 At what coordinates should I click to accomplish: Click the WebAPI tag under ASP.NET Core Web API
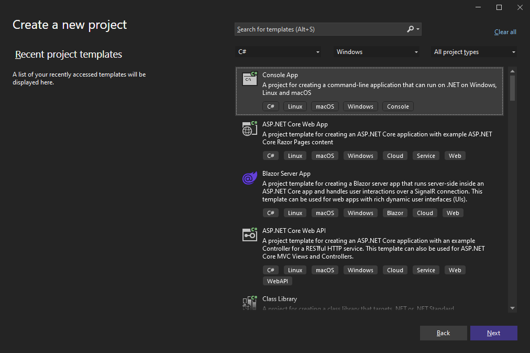[278, 281]
